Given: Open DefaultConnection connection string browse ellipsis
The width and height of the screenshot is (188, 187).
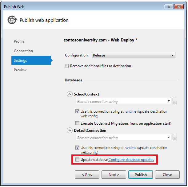Looking at the screenshot, I should click(175, 138).
